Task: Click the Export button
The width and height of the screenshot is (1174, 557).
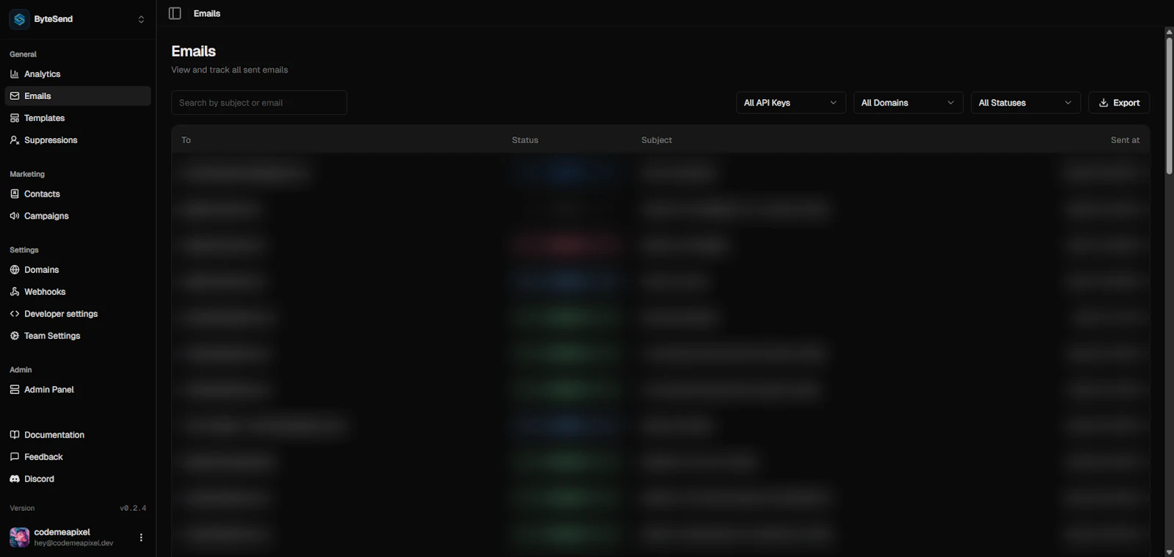Action: 1119,103
